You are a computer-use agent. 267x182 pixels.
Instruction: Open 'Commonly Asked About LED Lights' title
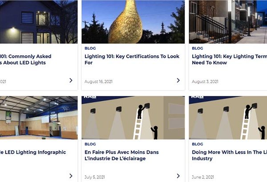[25, 59]
